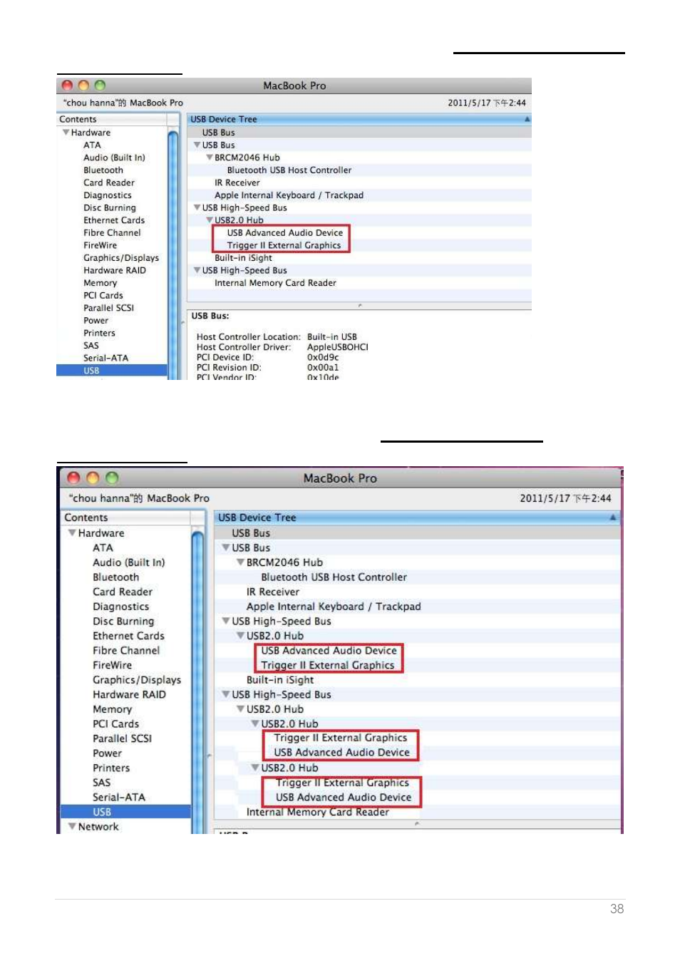Collapse the BRCM2046 Hub node in upper window
The height and width of the screenshot is (963, 680).
point(210,158)
